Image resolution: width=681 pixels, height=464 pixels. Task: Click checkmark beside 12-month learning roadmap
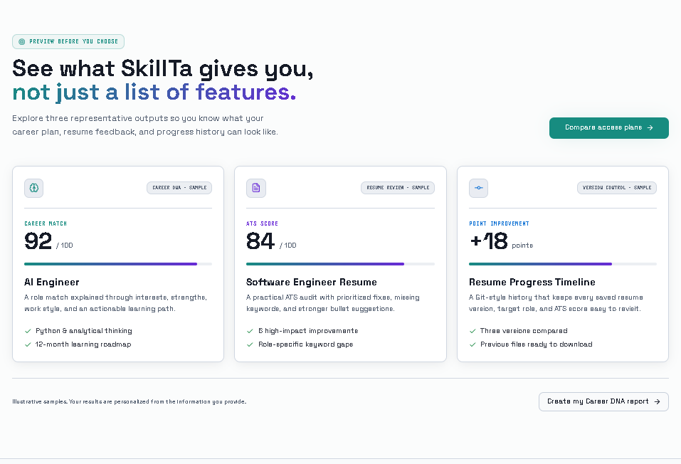[28, 344]
